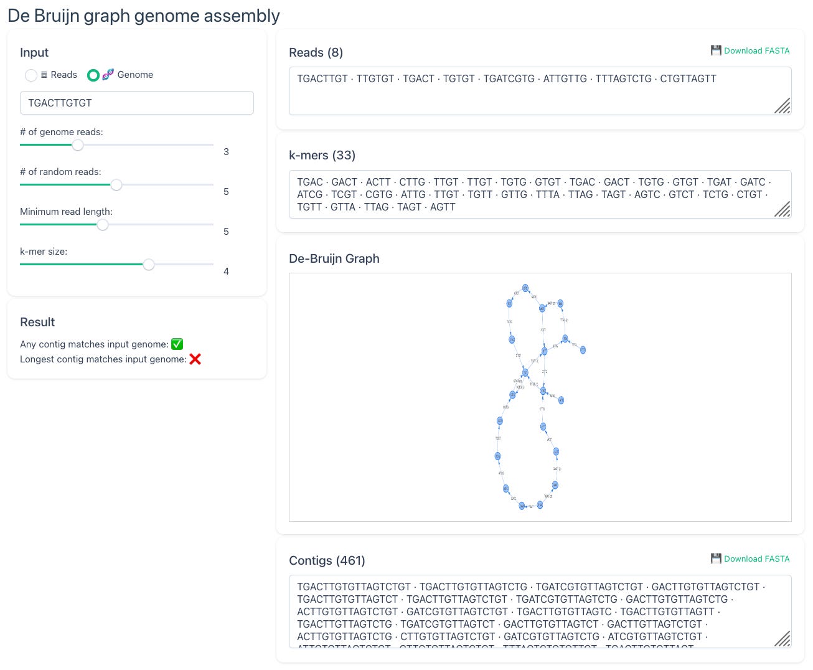Click the genome reads count slider handle
Screen dimensions: 813x670
pos(78,145)
